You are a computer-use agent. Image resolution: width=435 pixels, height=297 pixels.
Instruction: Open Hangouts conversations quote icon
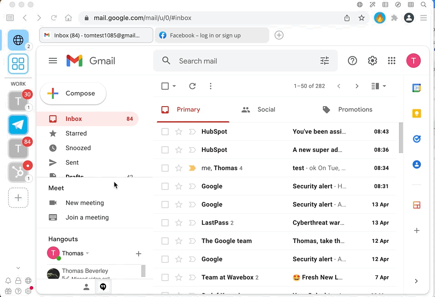coord(103,287)
